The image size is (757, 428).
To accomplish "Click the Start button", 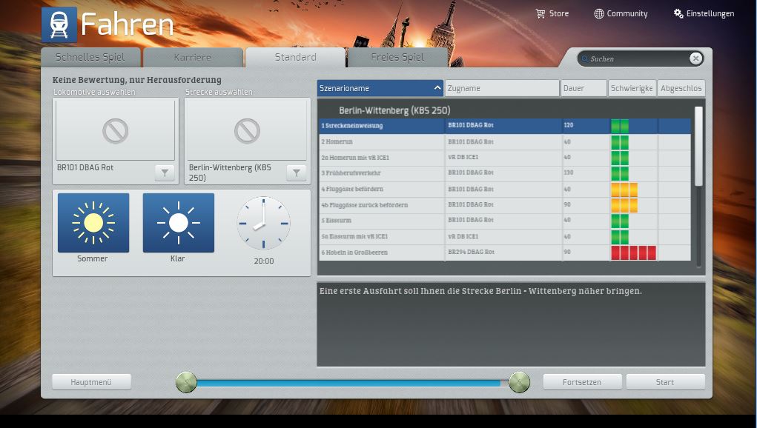I will pos(665,382).
